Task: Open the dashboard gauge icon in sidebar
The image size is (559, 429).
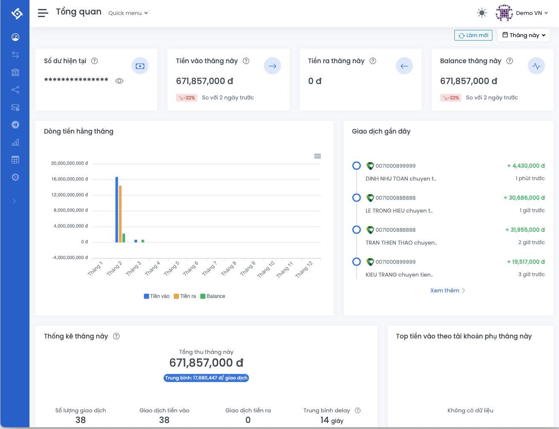Action: [x=15, y=37]
